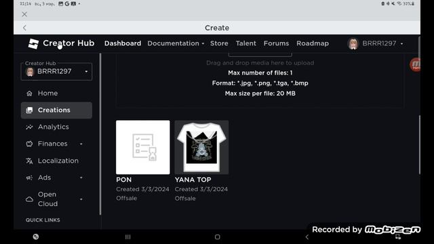Click the Creator Hub title text
The width and height of the screenshot is (434, 244).
tap(68, 43)
